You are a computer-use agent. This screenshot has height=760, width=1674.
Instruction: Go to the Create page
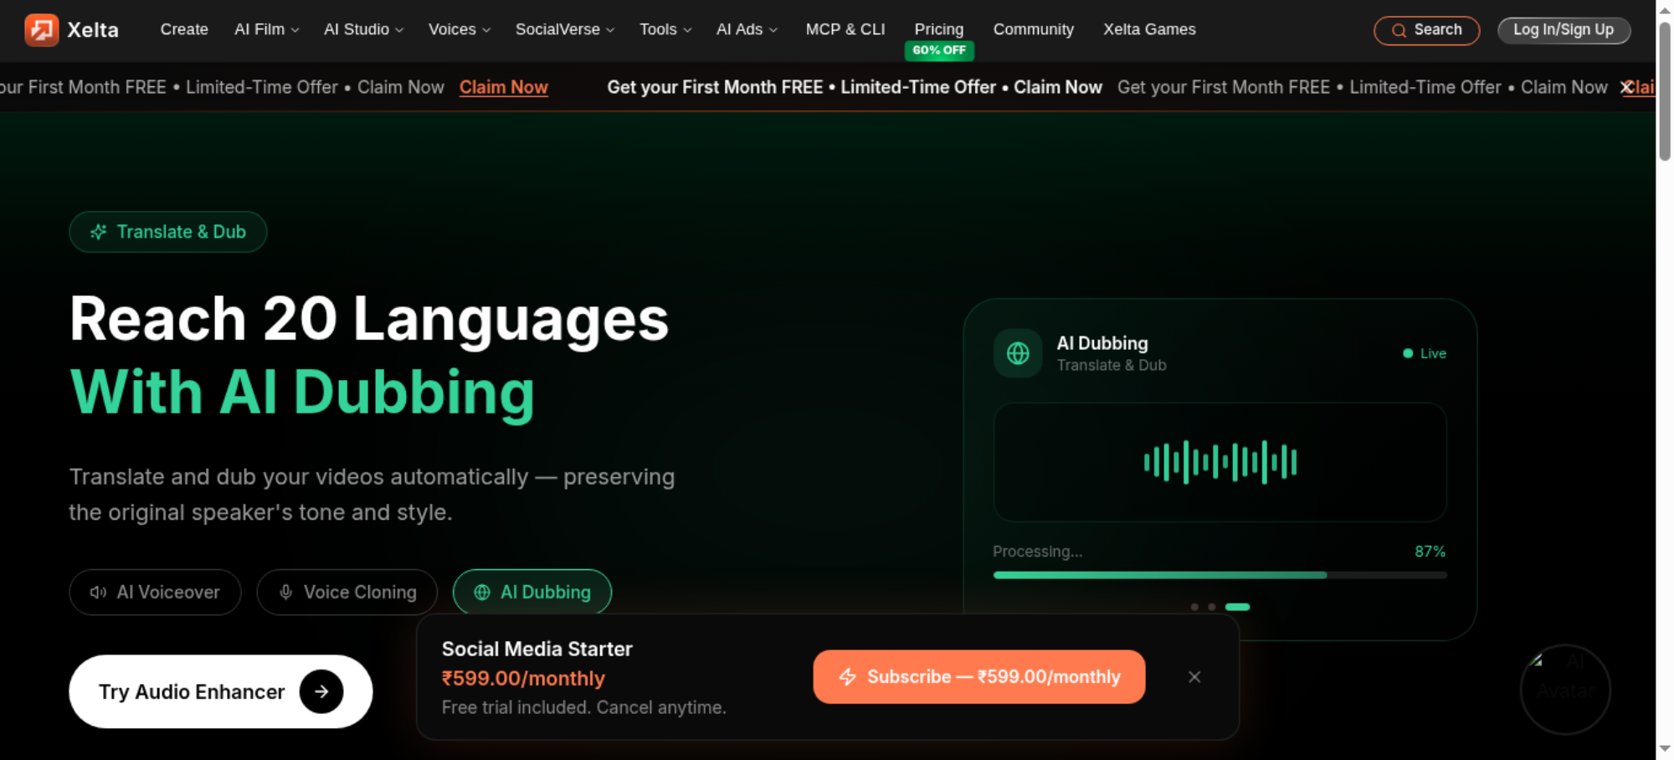[x=184, y=29]
